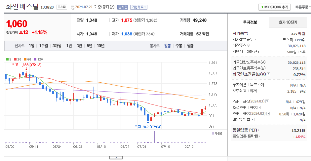This screenshot has height=161, width=311.
Task: Click the 거래대금 value 52 백만
Action: (x=203, y=34)
